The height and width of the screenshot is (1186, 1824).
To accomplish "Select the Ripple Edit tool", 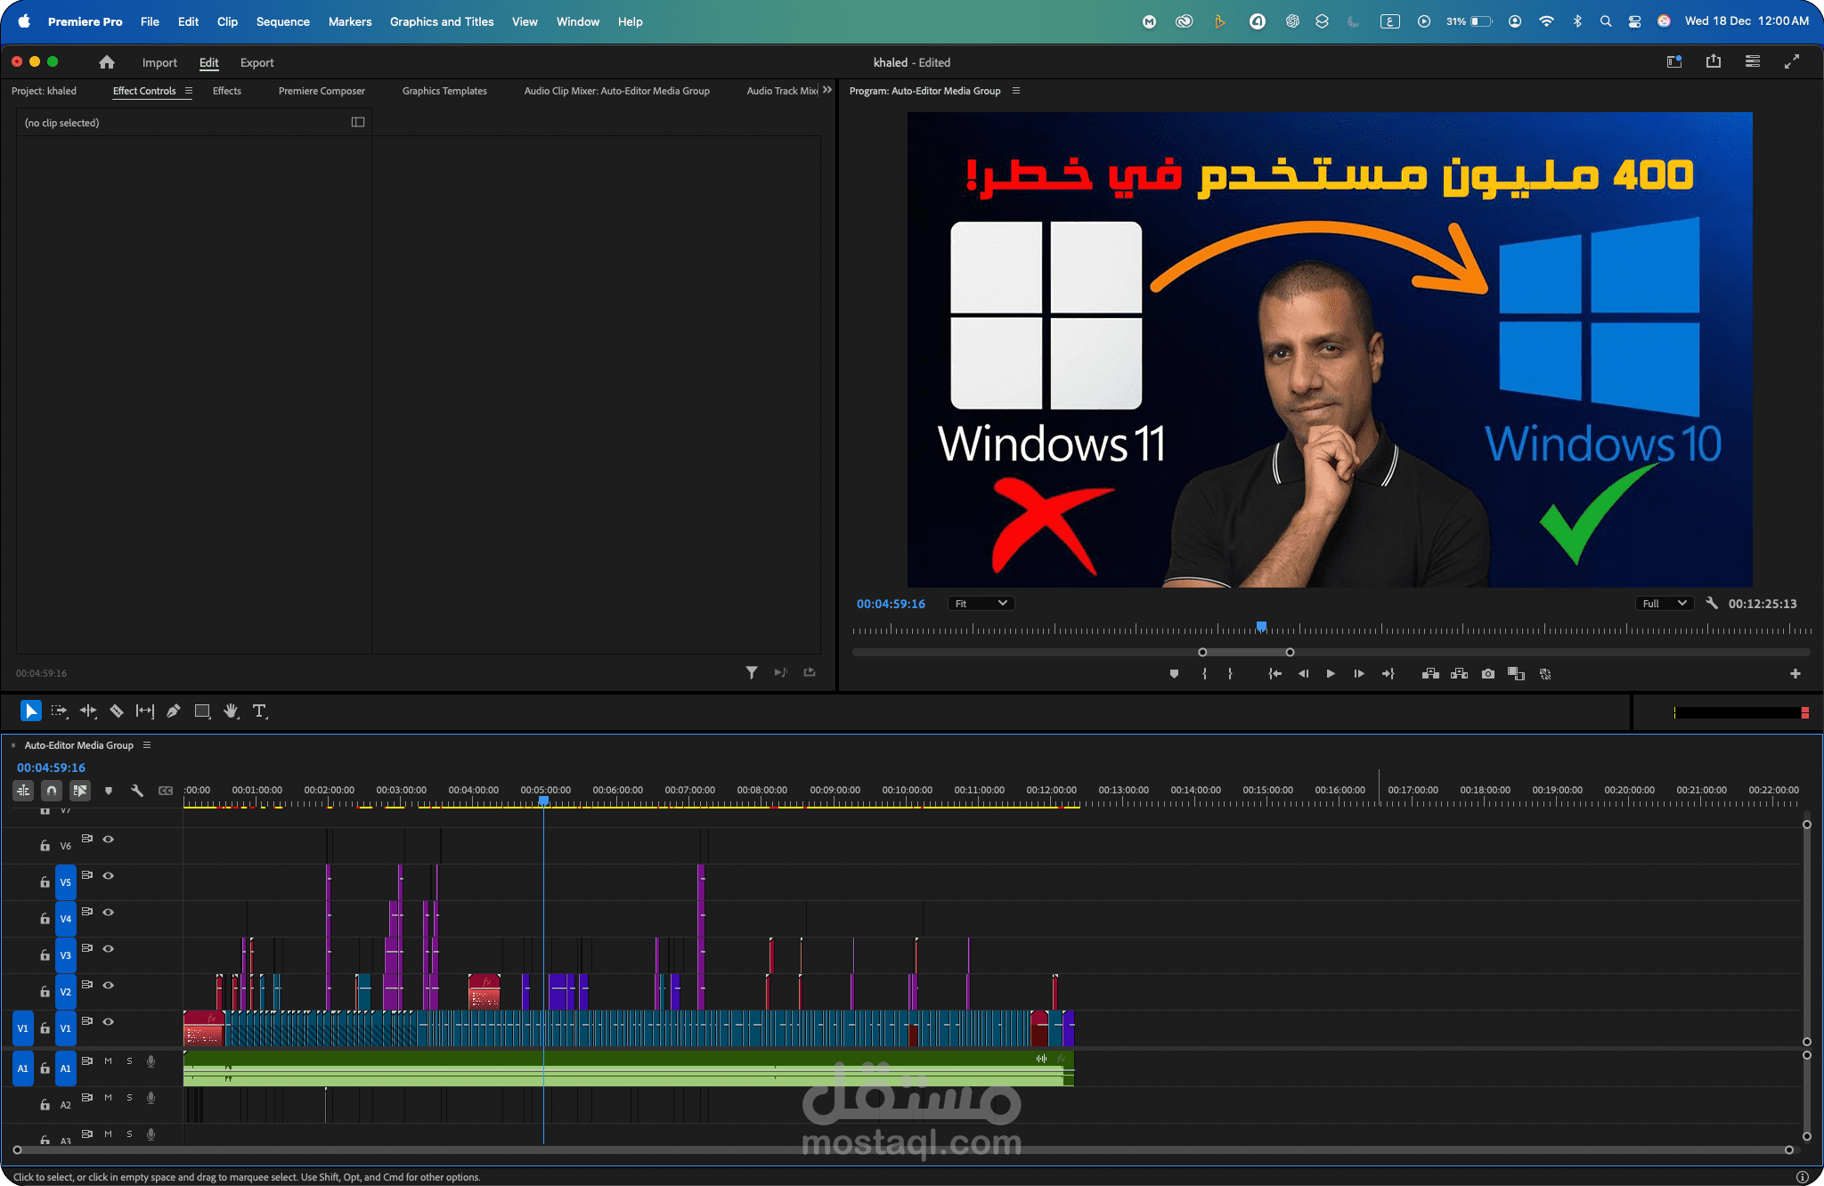I will (x=88, y=711).
